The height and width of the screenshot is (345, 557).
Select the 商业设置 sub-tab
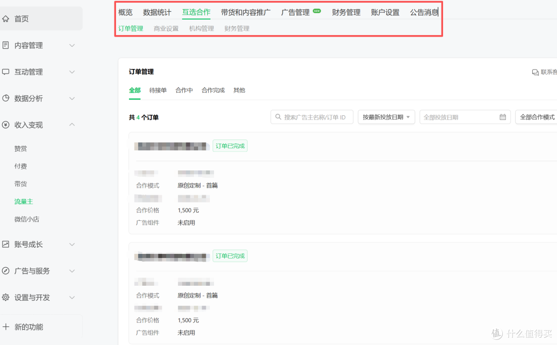click(x=166, y=28)
